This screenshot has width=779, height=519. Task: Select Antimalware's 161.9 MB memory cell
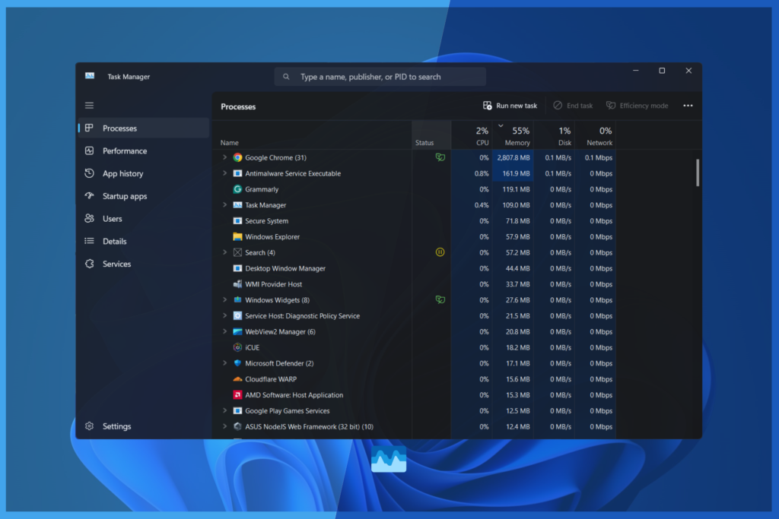click(x=514, y=173)
